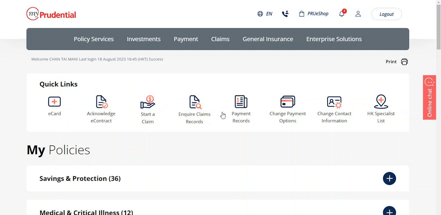The image size is (441, 215).
Task: Click the phone contact icon
Action: click(x=285, y=14)
